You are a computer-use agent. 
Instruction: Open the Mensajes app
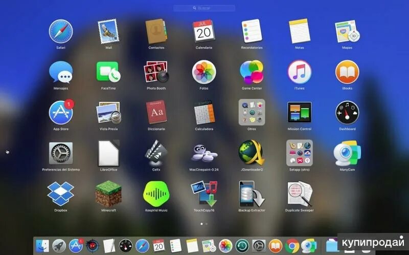61,72
